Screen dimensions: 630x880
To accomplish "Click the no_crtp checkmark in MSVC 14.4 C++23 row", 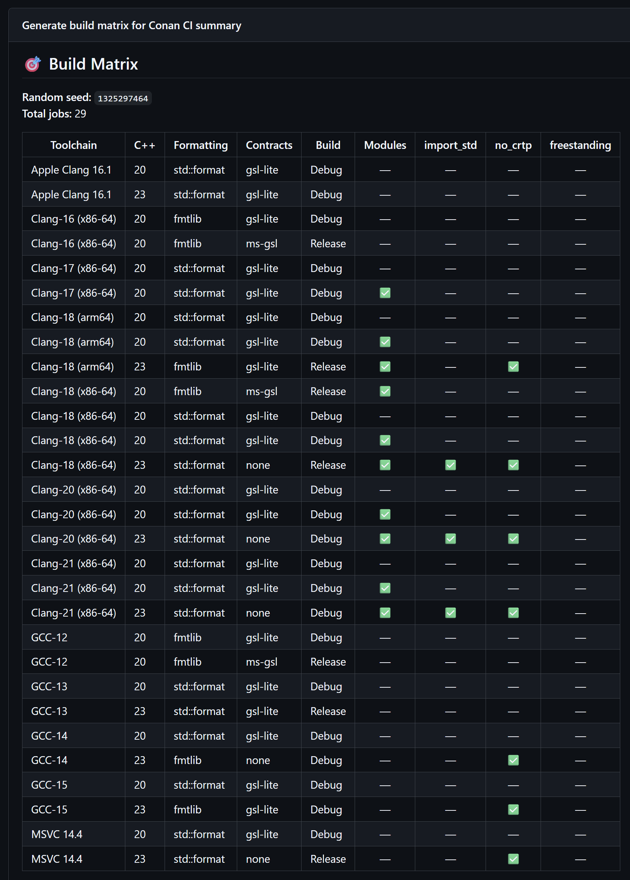I will point(513,859).
